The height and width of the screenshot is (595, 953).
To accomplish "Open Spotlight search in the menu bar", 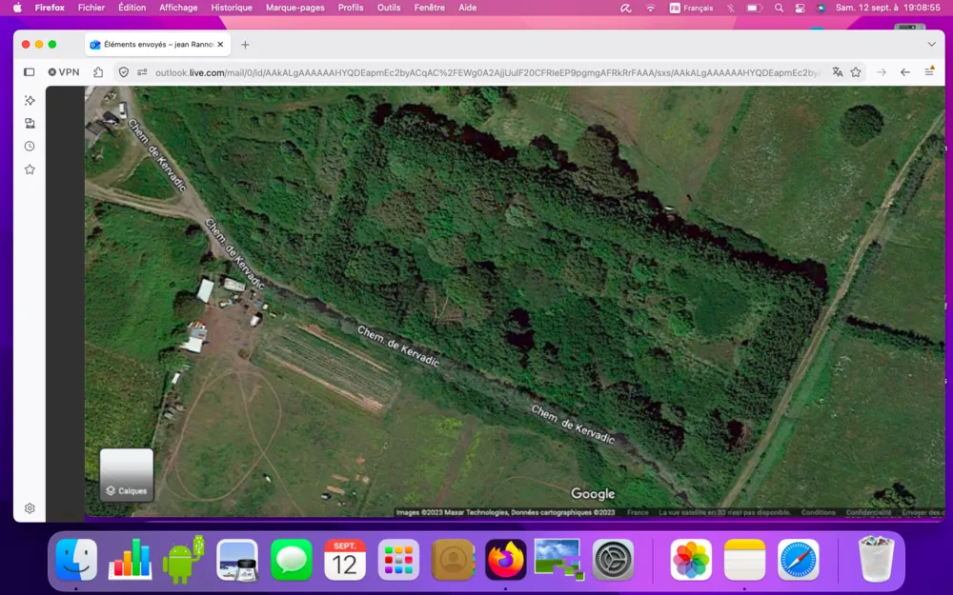I will (780, 8).
